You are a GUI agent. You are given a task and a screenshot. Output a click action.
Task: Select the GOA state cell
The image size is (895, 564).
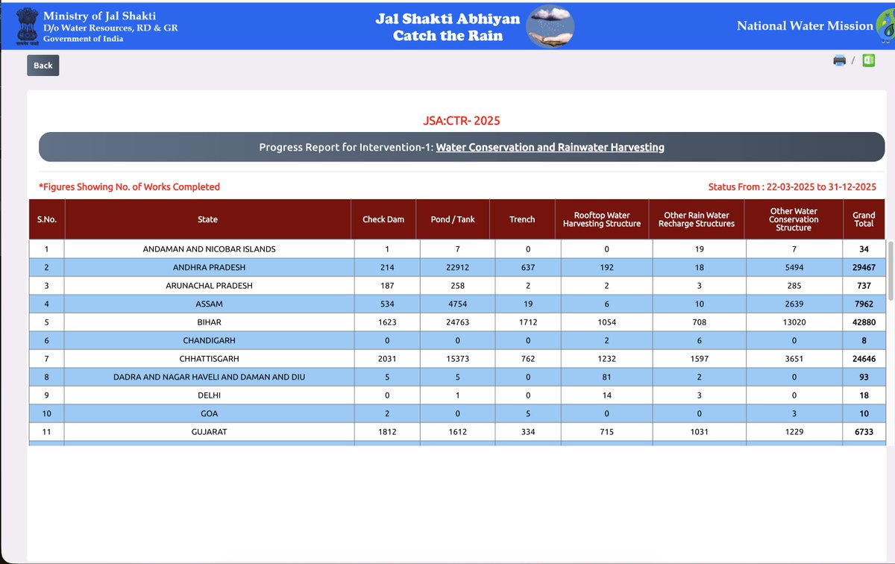[x=209, y=413]
